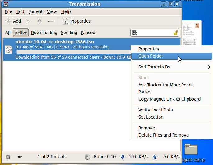Click the desktop document thumbnail with photo
The height and width of the screenshot is (165, 213).
(x=192, y=33)
